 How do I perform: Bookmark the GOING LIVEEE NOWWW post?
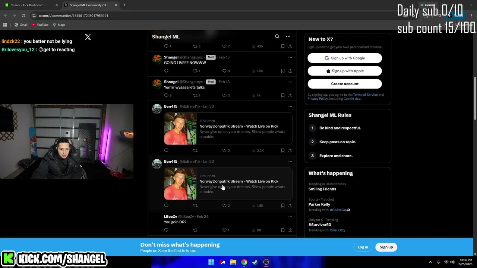[283, 71]
